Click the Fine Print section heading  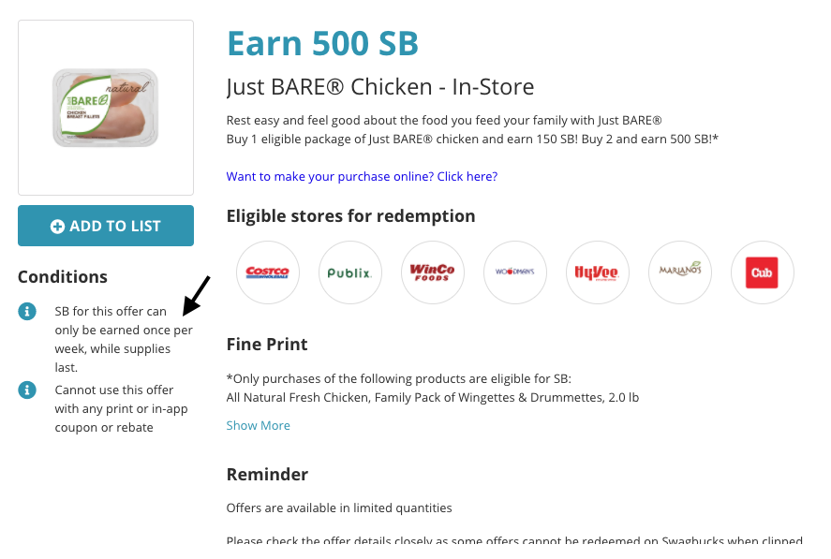(267, 345)
